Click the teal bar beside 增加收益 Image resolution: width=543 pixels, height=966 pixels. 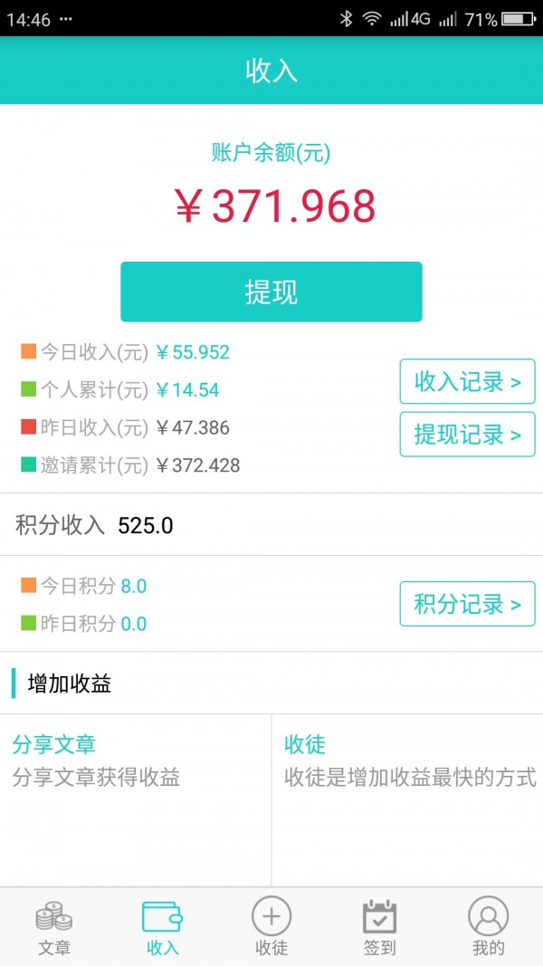pyautogui.click(x=13, y=684)
